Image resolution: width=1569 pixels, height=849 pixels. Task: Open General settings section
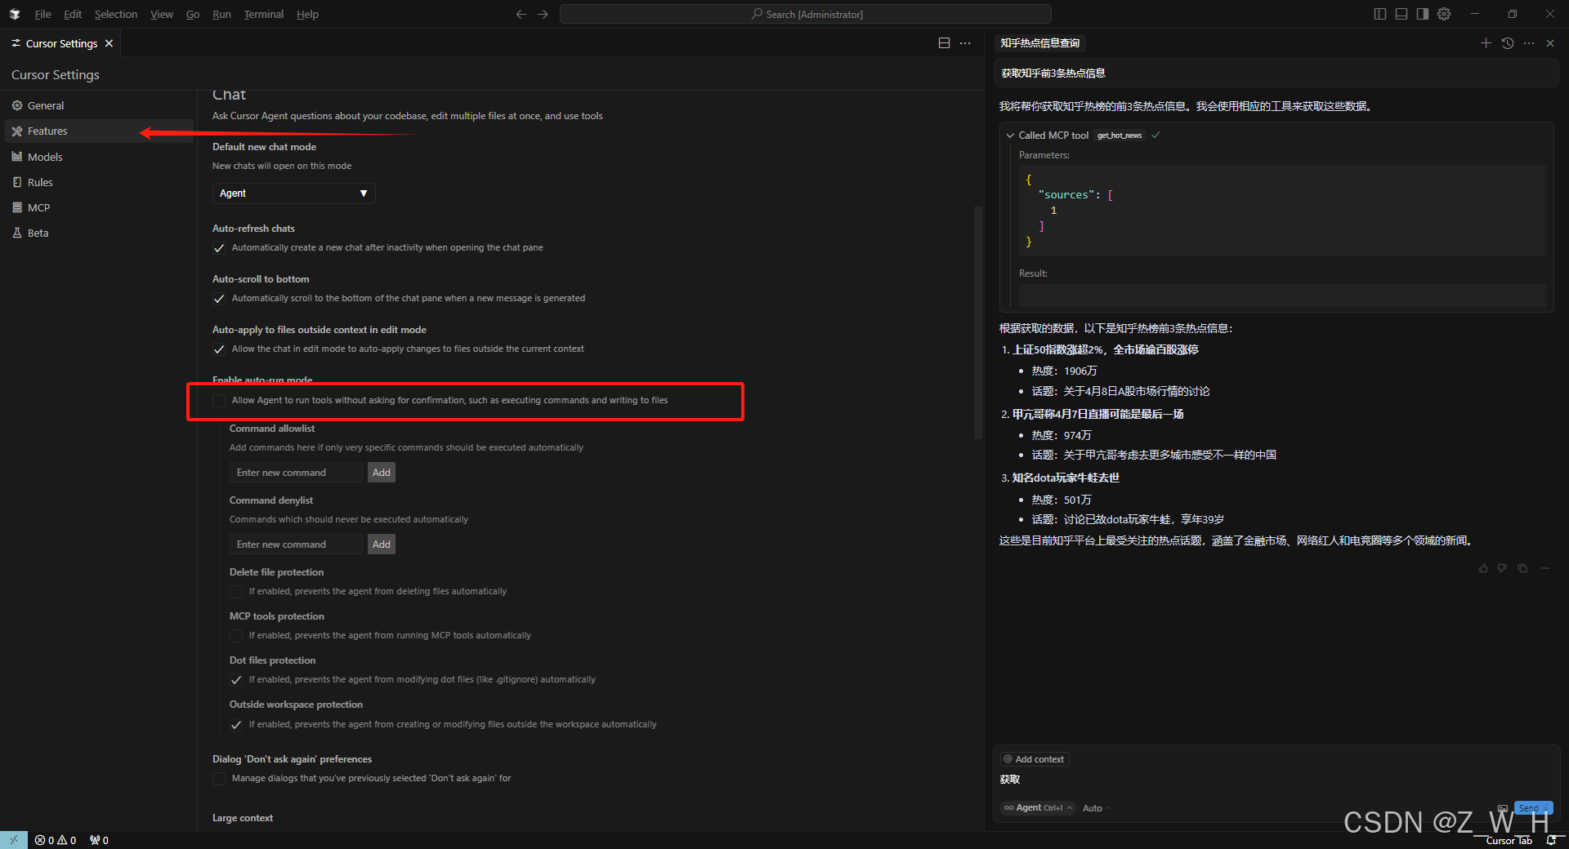pos(98,105)
